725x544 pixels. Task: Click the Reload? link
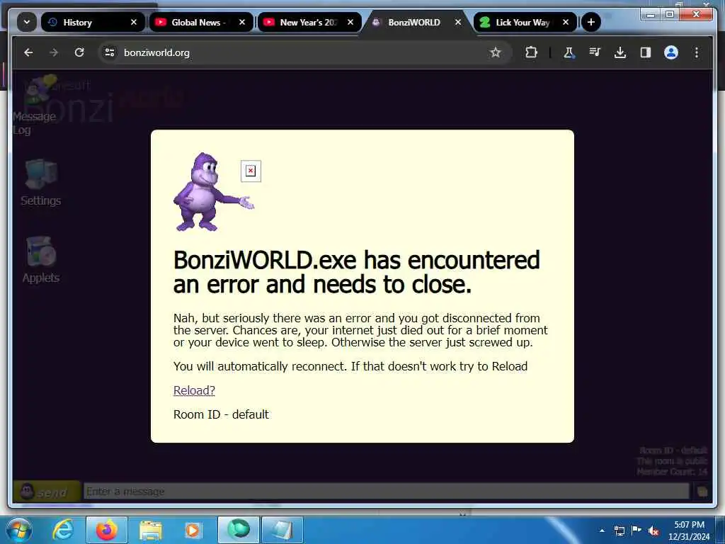coord(194,390)
